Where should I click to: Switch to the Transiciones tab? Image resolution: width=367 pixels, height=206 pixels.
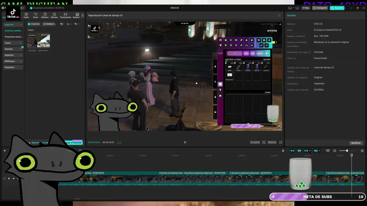click(x=65, y=15)
